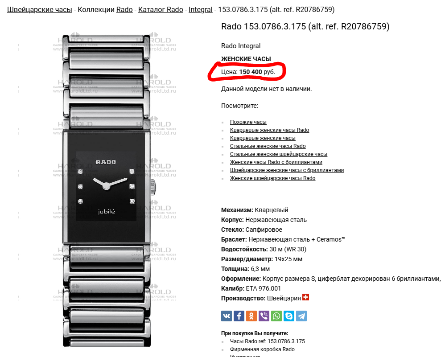Share via Odnoklassniki icon
441x357 pixels.
pos(251,316)
